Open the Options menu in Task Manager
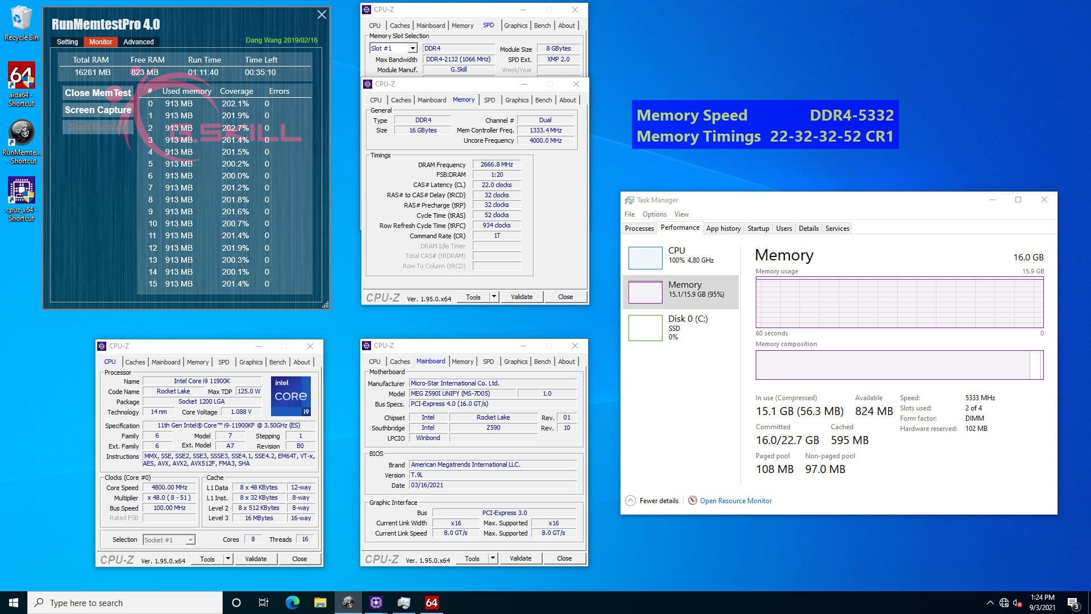This screenshot has width=1091, height=614. pos(654,214)
